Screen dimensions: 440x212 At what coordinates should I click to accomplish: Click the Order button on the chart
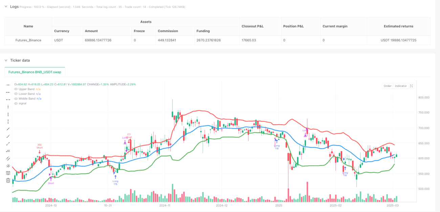point(388,86)
